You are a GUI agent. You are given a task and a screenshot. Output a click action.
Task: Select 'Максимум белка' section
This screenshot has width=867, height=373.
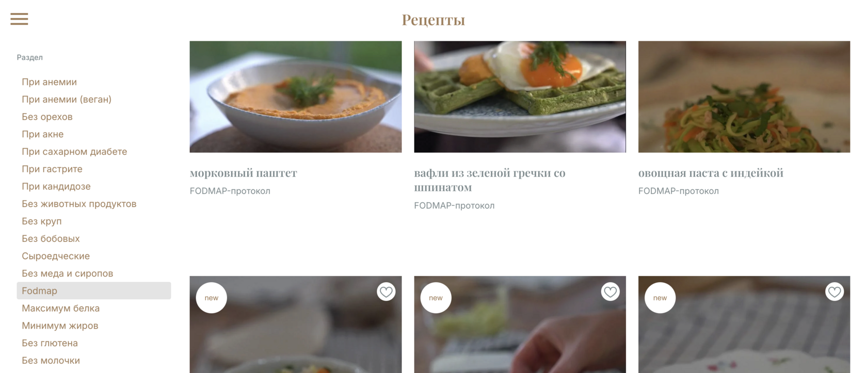coord(60,308)
